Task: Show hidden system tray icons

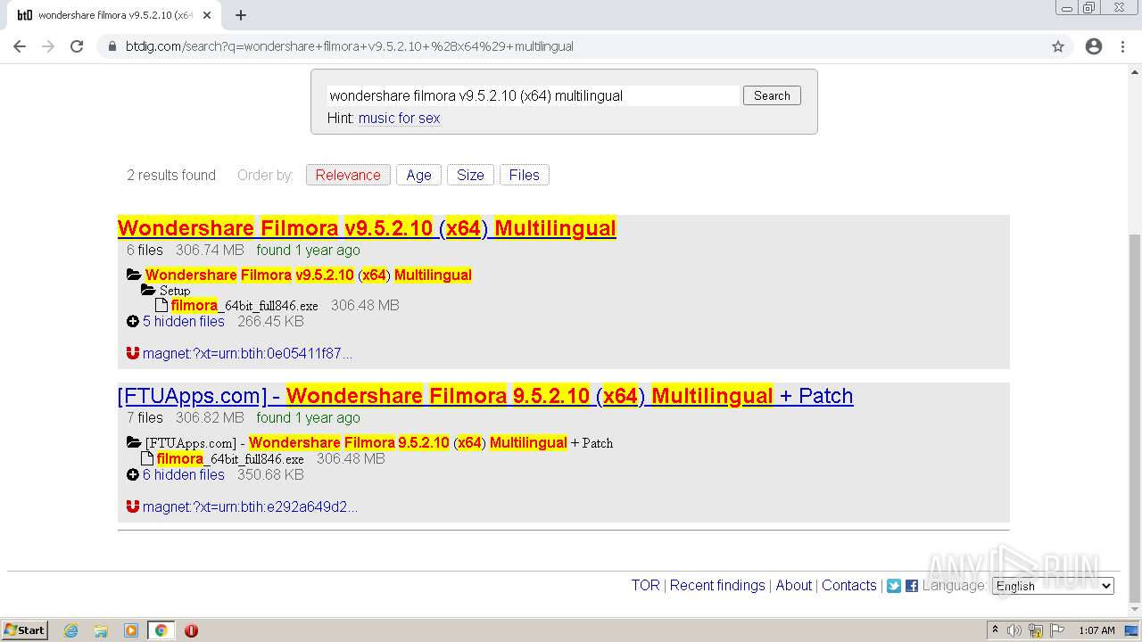Action: coord(995,630)
